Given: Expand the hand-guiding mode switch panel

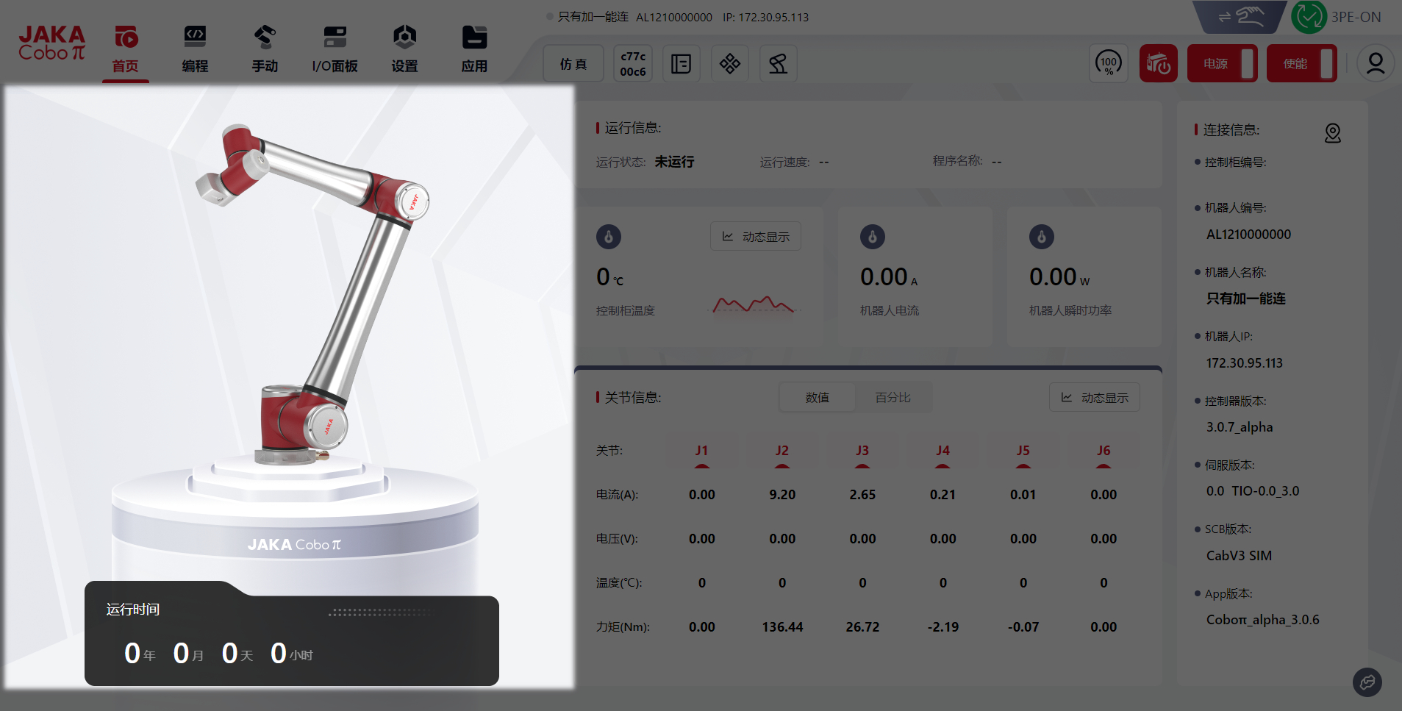Looking at the screenshot, I should [x=1239, y=17].
